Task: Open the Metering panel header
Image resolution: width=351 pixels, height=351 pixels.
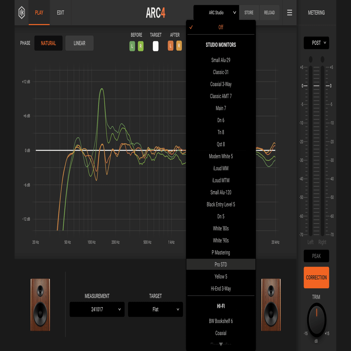Action: 316,13
